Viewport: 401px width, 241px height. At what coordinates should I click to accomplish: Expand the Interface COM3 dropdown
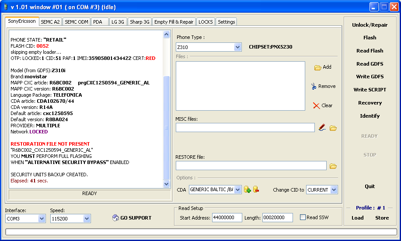pyautogui.click(x=42, y=219)
